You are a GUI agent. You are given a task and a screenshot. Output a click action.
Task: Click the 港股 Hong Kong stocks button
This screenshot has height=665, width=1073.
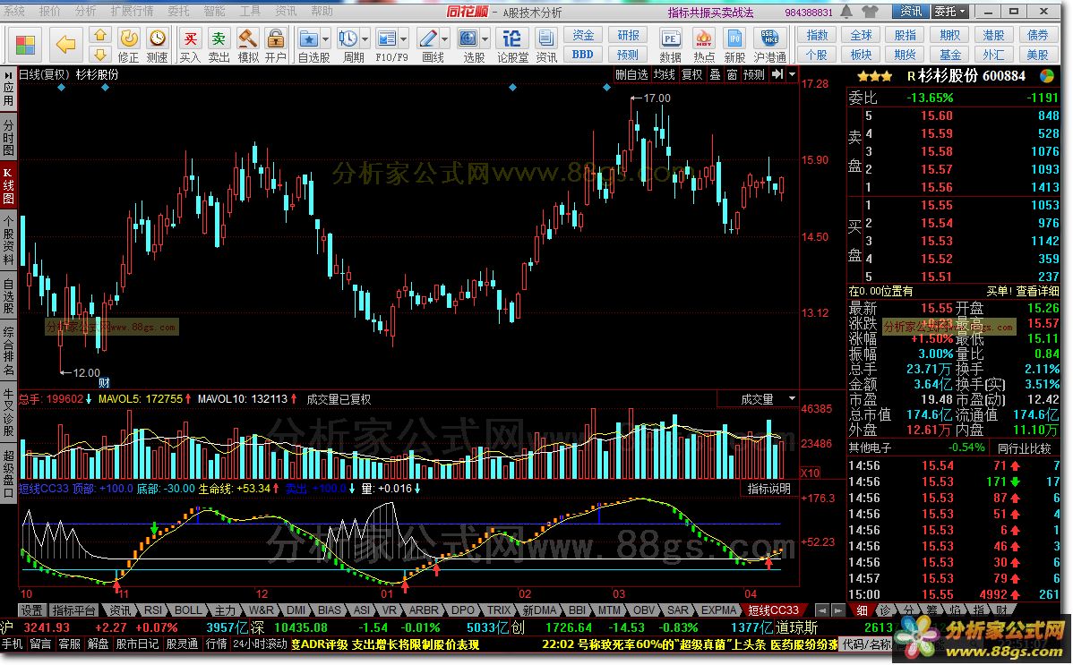click(x=993, y=35)
